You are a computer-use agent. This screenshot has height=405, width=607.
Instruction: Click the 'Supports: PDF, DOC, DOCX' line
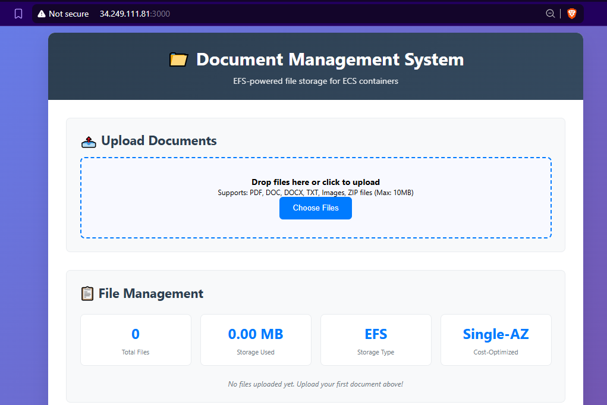pos(316,193)
